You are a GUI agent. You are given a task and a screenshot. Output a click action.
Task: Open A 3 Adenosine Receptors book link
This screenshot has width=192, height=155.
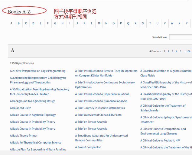click(38, 80)
